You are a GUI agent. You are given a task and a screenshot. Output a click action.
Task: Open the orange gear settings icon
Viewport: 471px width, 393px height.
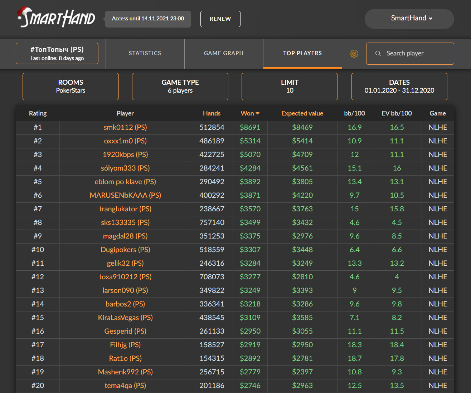(x=354, y=54)
